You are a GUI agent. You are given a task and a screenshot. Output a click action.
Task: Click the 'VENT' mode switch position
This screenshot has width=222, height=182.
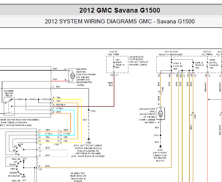coord(13,169)
